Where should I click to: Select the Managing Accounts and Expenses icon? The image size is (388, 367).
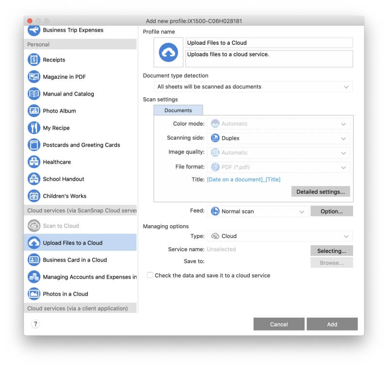pos(34,277)
